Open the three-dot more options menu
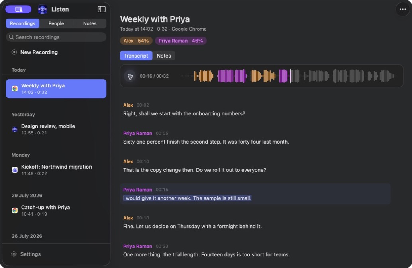This screenshot has width=412, height=268. coord(402,9)
